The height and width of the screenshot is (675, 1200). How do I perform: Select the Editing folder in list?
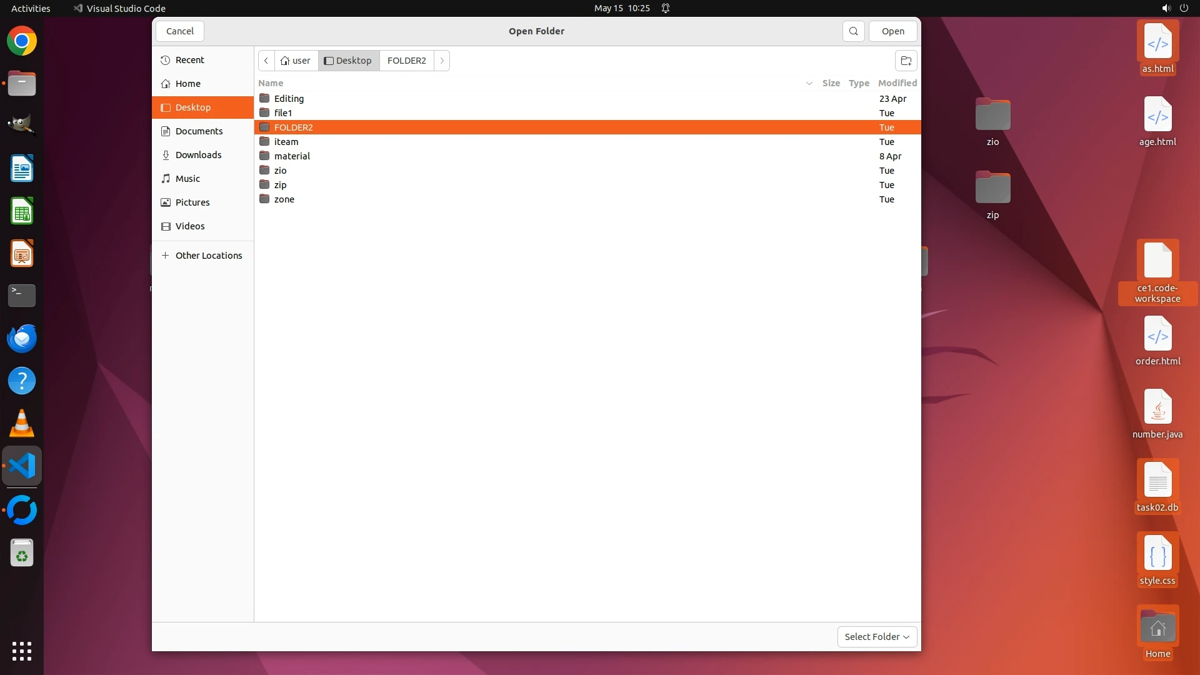coord(289,99)
